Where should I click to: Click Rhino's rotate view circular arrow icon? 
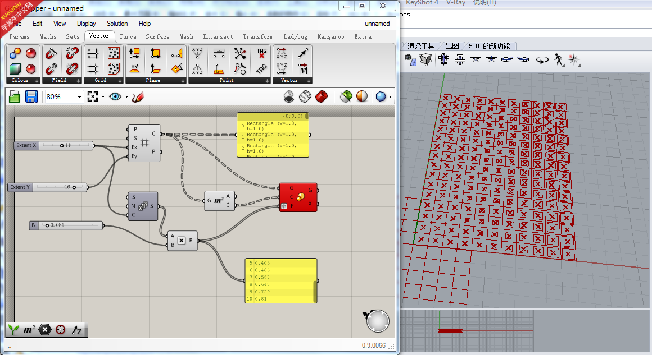pyautogui.click(x=542, y=60)
